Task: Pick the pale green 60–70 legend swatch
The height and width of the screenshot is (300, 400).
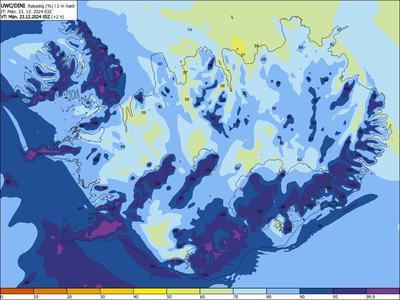Action: (x=216, y=291)
